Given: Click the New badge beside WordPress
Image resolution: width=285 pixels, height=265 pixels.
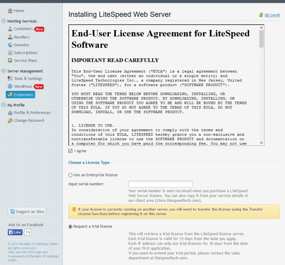Looking at the screenshot, I should [x=39, y=86].
